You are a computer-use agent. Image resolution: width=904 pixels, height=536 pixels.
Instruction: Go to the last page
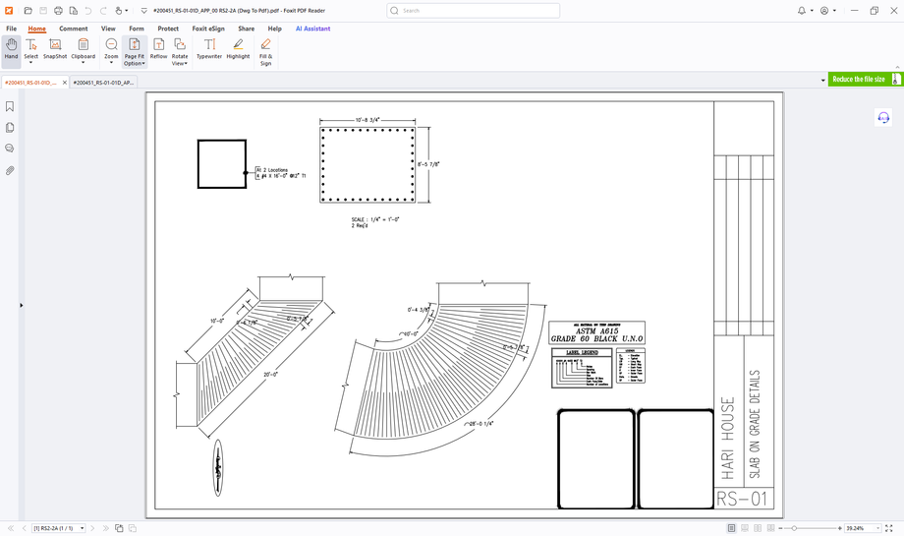(x=105, y=528)
